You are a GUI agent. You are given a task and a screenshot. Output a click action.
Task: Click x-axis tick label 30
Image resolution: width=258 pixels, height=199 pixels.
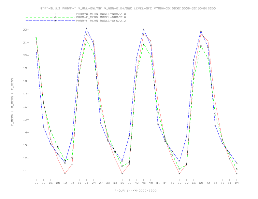tap(108, 183)
